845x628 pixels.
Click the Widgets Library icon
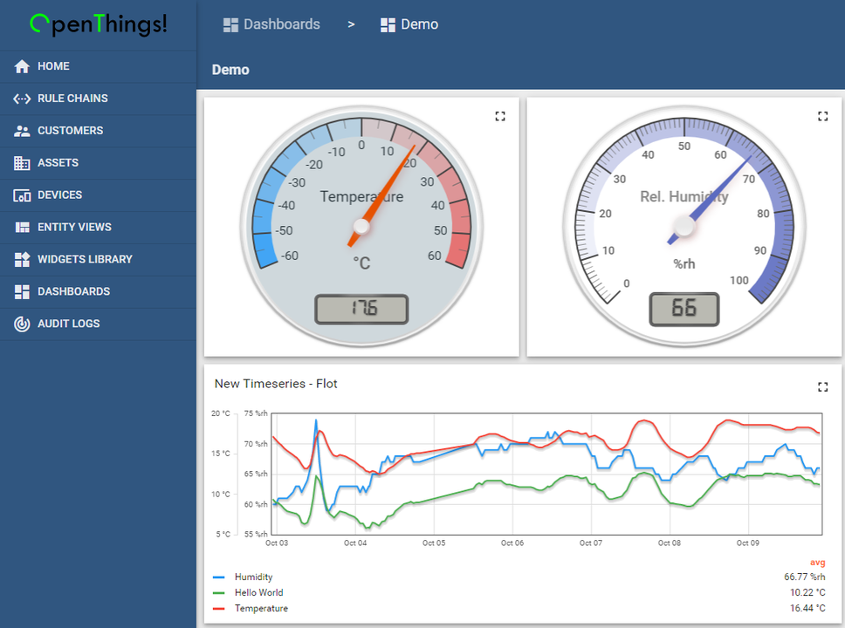click(22, 260)
